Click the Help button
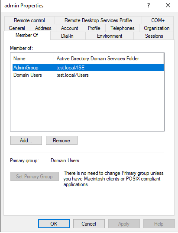This screenshot has width=178, height=233. [x=159, y=223]
